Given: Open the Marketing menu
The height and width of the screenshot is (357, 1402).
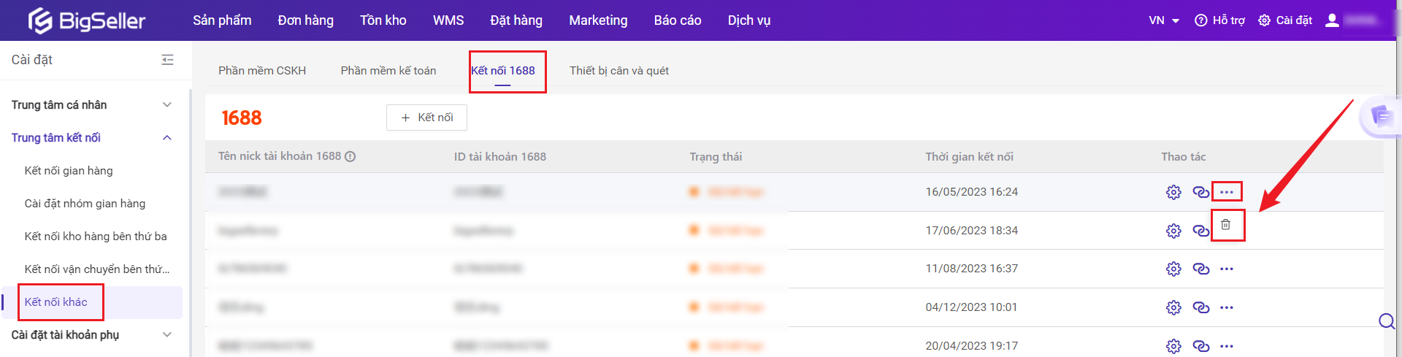Looking at the screenshot, I should click(598, 20).
